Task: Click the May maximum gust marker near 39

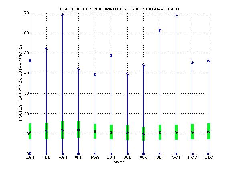Action: [95, 74]
